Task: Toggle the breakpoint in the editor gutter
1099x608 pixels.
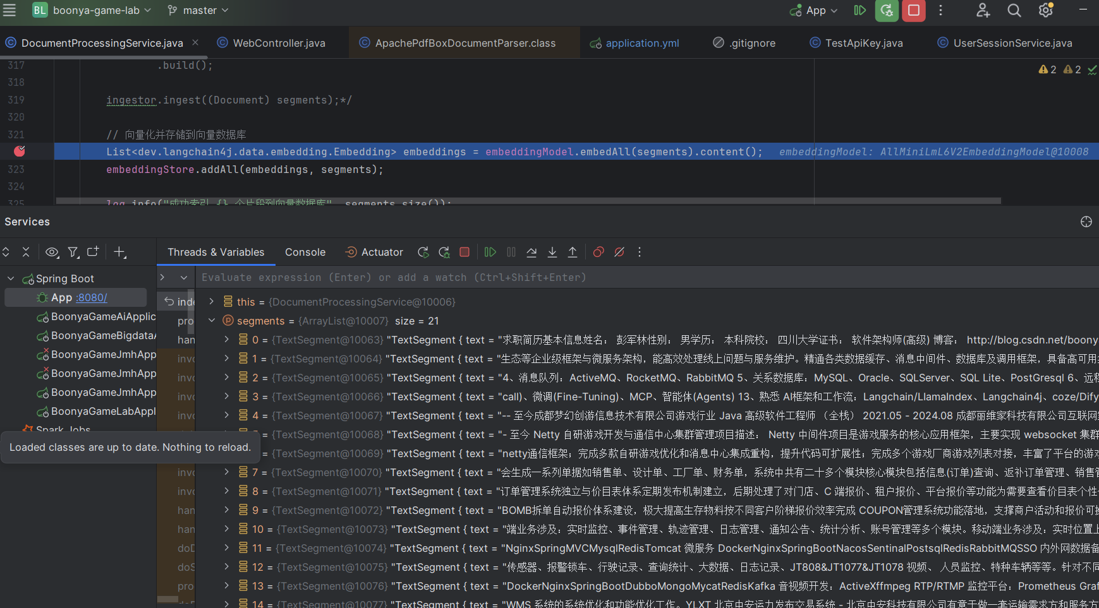Action: (20, 151)
